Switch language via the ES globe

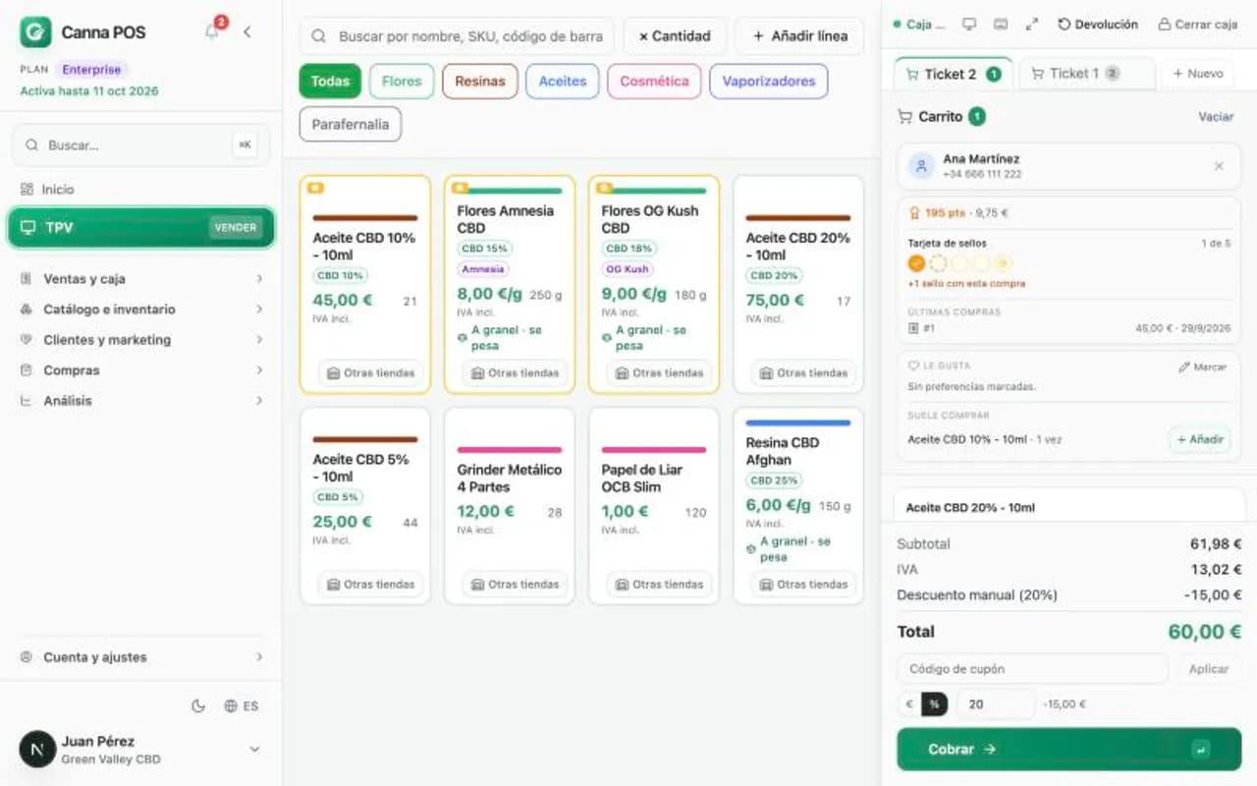[x=242, y=705]
